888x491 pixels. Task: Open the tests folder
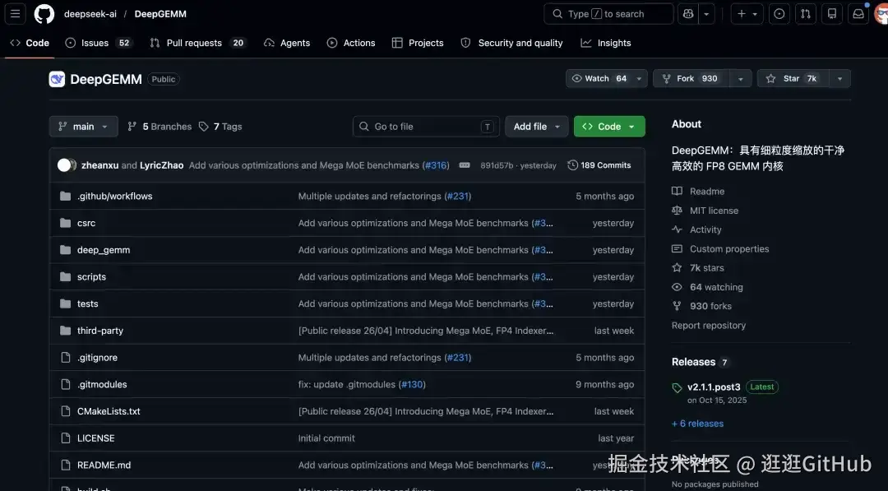pyautogui.click(x=88, y=303)
